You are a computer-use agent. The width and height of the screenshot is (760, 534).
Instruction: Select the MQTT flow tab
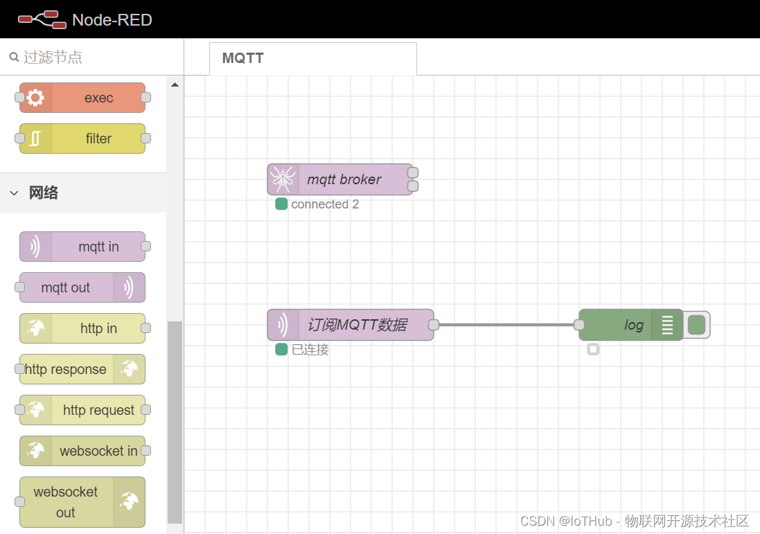(x=242, y=58)
